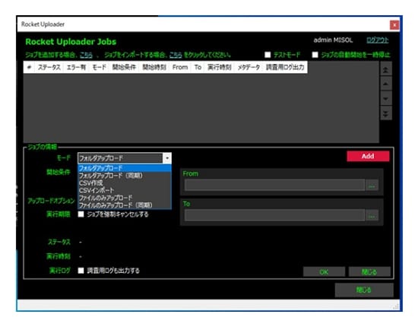
Task: Enable 調査用ログも出力する checkbox
Action: pyautogui.click(x=81, y=271)
